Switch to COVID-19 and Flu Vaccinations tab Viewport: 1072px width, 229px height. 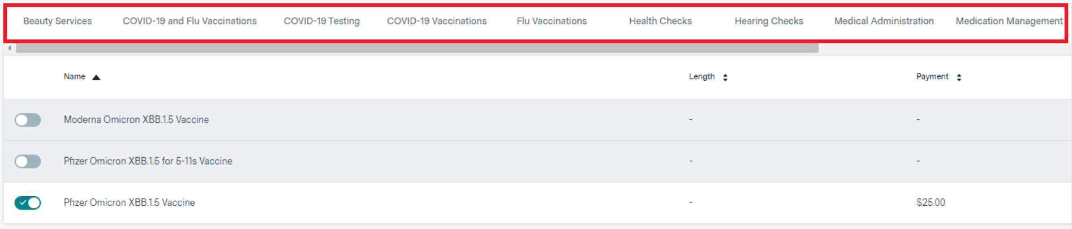190,21
